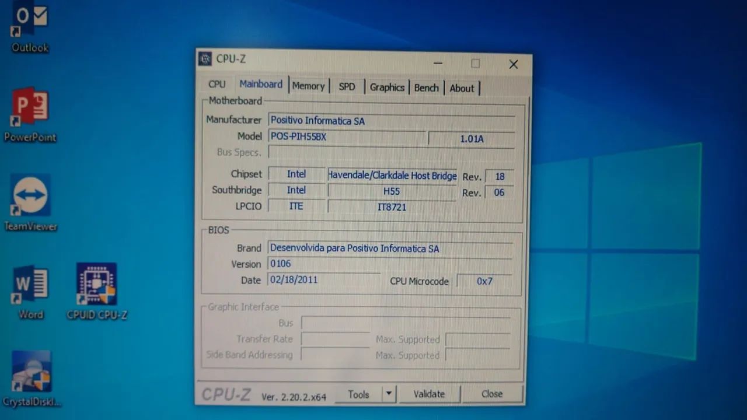Open the CPUID CPU-Z desktop shortcut

pyautogui.click(x=97, y=292)
